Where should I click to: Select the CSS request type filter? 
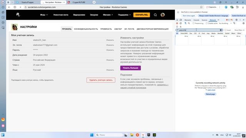[x=195, y=33]
